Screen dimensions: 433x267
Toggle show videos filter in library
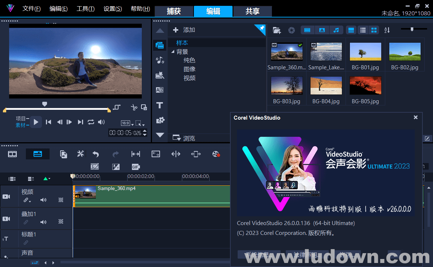307,30
